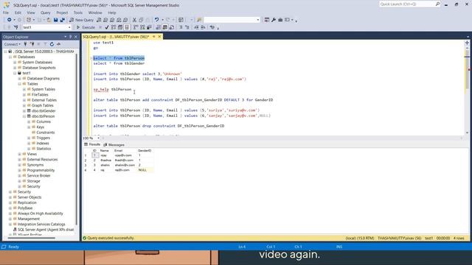Click Specify Values for Template Parameters icon
Viewport: 472px width, 265px height.
(x=212, y=27)
